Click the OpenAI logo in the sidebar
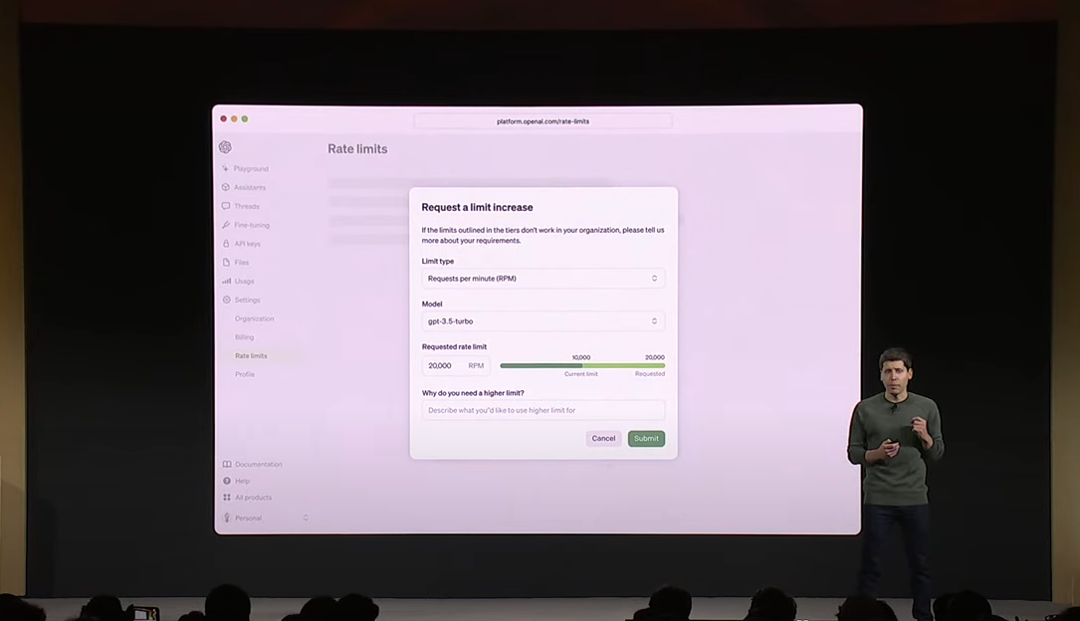 [x=225, y=147]
